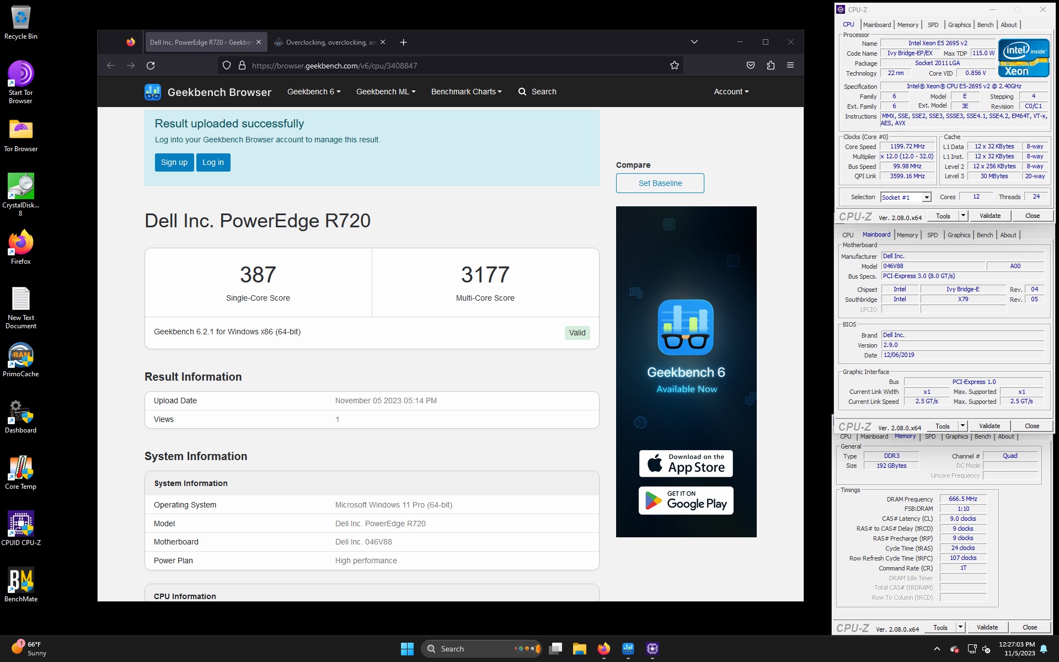Open the Dashboard desktop shortcut
Image resolution: width=1059 pixels, height=662 pixels.
pos(21,417)
